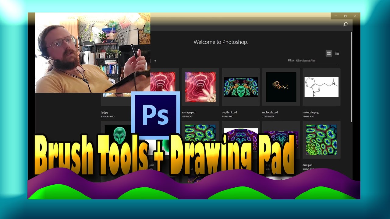Viewport: 390px width, 219px height.
Task: Switch to list view of recent files
Action: (x=337, y=53)
